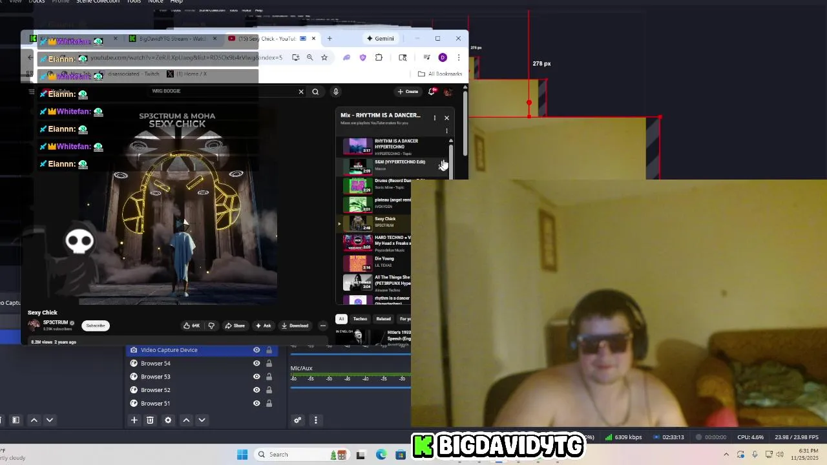Image resolution: width=827 pixels, height=465 pixels.
Task: Toggle lock on Browser 53 source
Action: click(269, 377)
